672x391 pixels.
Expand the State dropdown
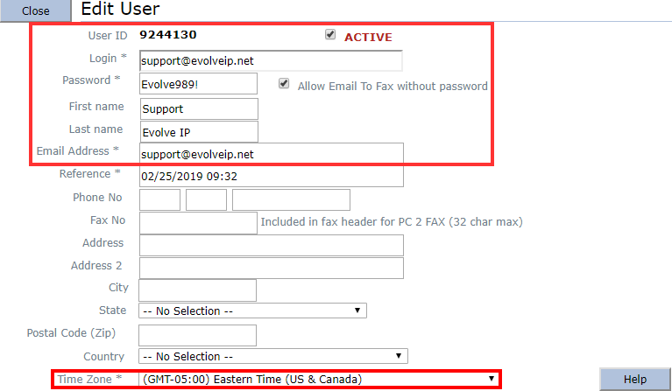click(x=252, y=311)
